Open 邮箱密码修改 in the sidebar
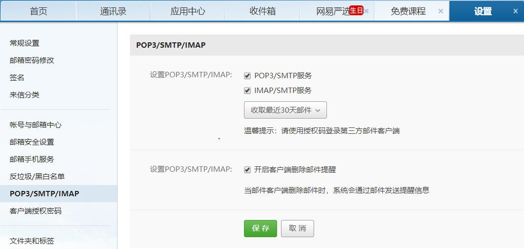The width and height of the screenshot is (524, 249). (32, 61)
